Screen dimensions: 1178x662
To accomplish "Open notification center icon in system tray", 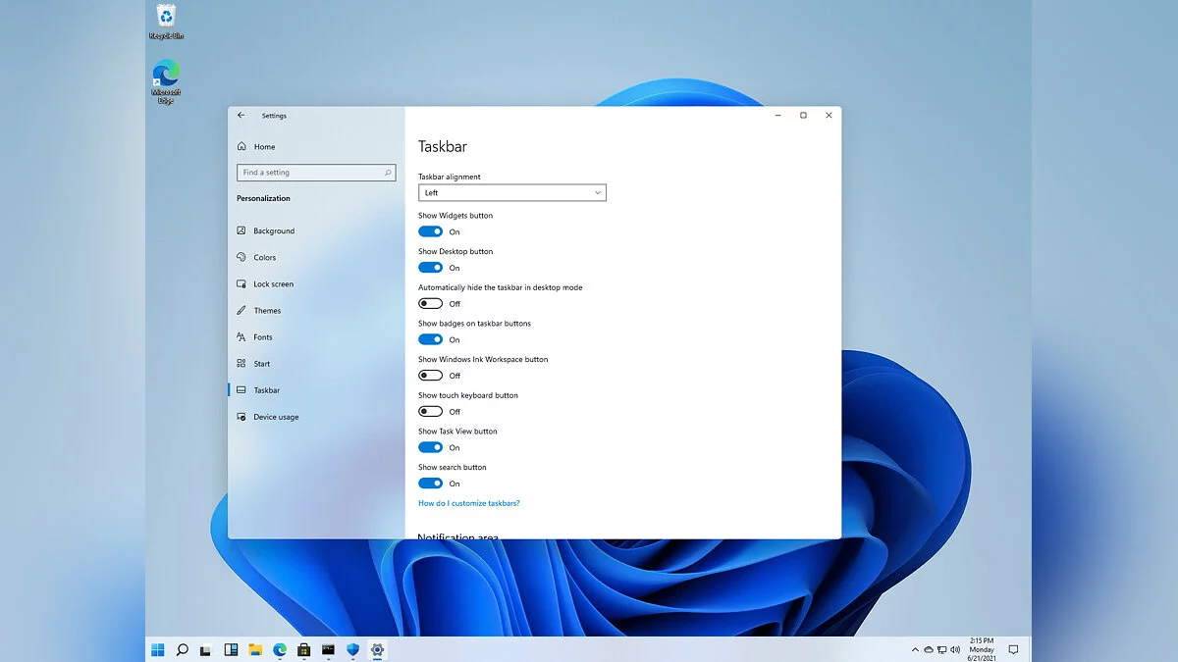I will [1014, 649].
